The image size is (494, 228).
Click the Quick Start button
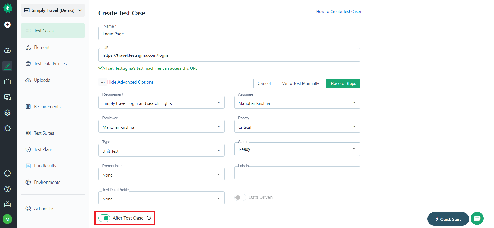tap(448, 219)
